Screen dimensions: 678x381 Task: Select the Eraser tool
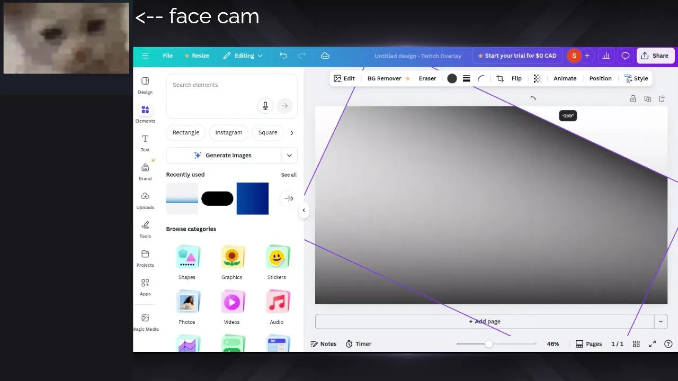click(427, 78)
